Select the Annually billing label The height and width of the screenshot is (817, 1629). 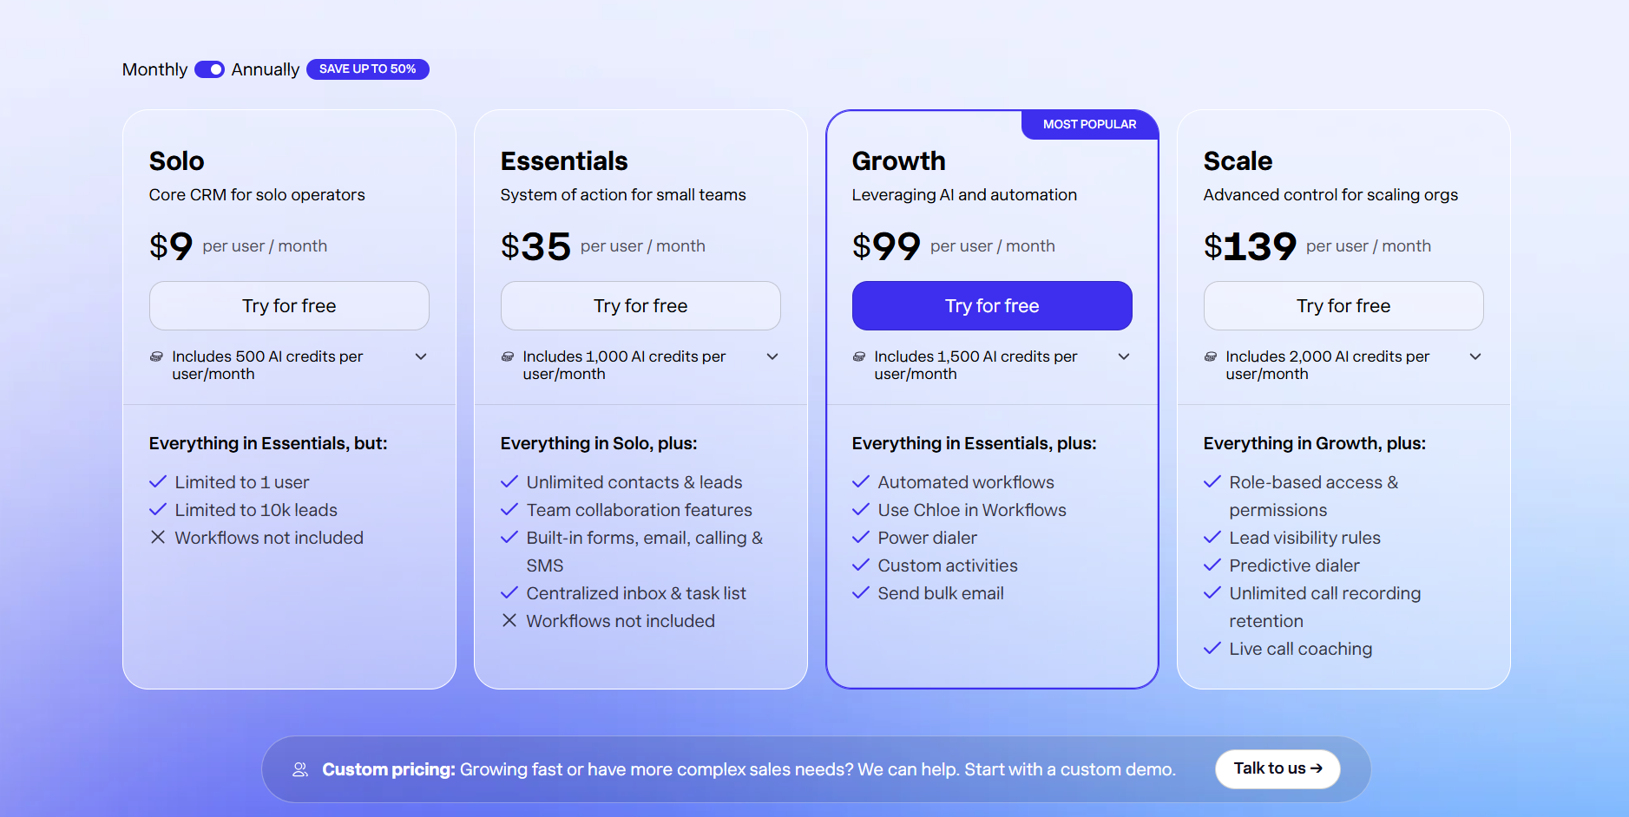coord(266,69)
